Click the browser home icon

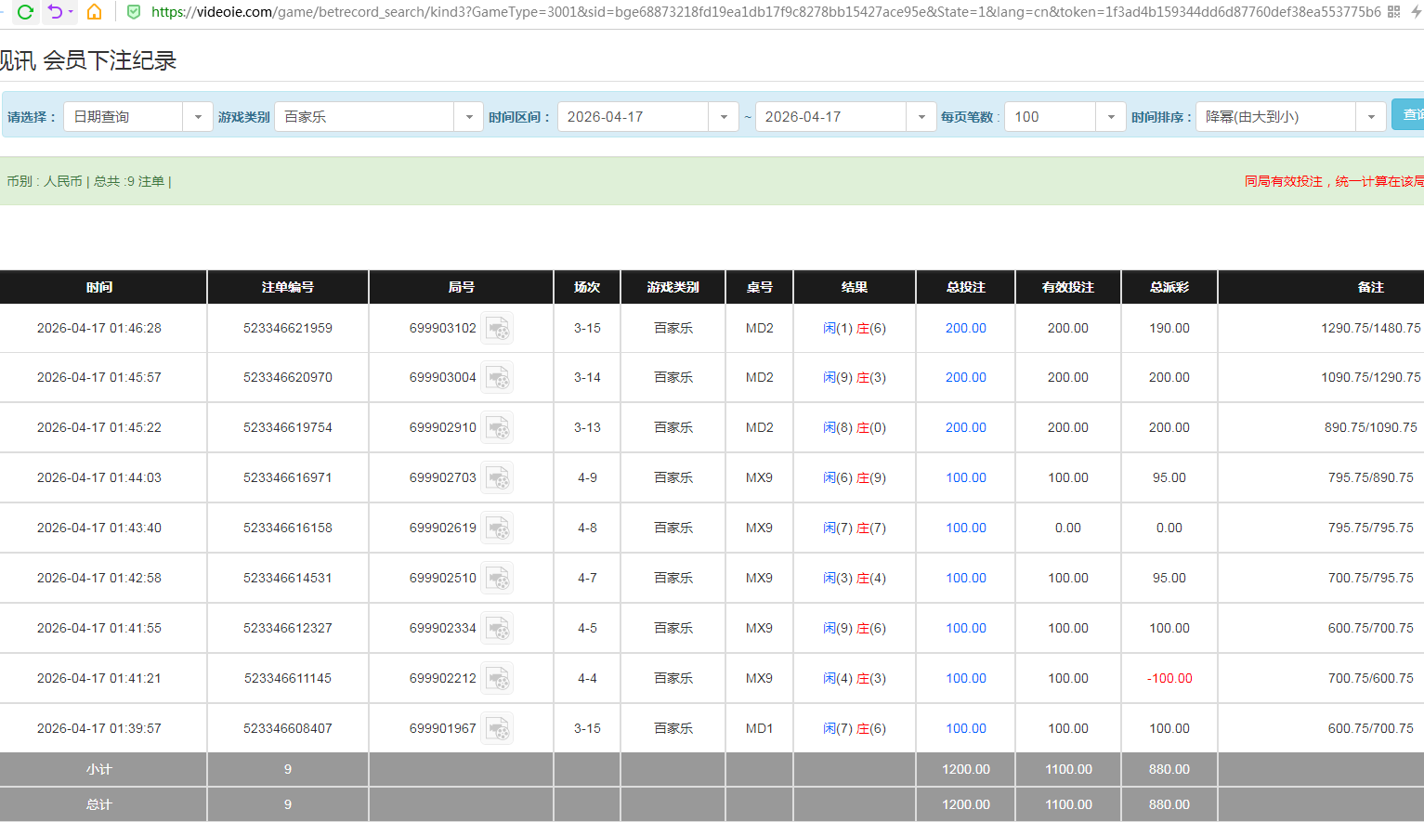94,12
